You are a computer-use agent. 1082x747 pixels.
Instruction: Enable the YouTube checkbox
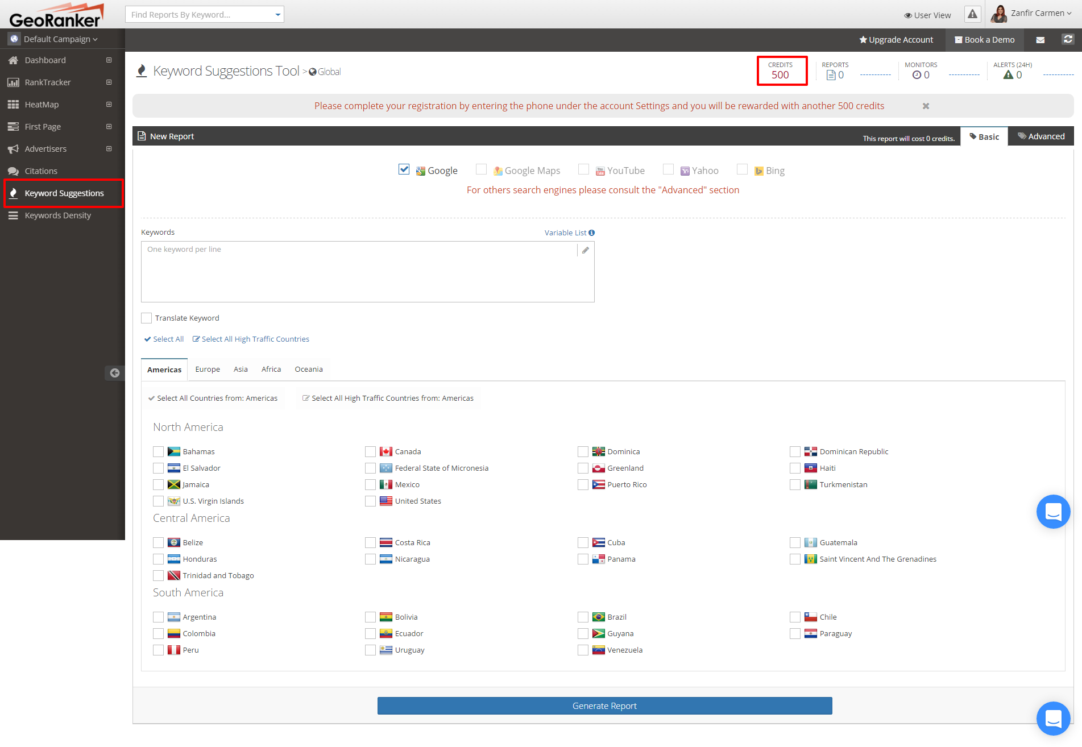click(583, 169)
